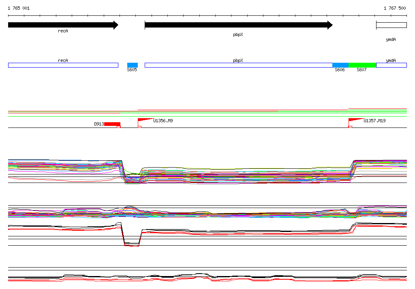Select the green S607 segment block
This screenshot has width=415, height=289.
(x=362, y=65)
